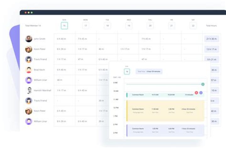Click the Brad Kevin name
Viewport: 226px width, 148px height.
[39, 70]
